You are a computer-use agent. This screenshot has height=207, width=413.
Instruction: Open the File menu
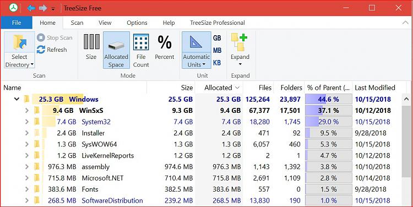pyautogui.click(x=17, y=23)
